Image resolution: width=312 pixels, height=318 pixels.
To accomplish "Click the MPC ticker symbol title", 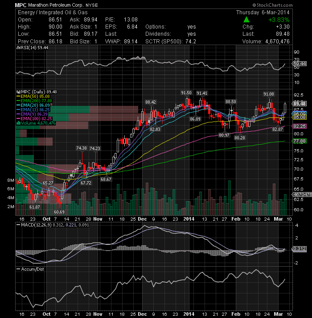I will (x=21, y=5).
